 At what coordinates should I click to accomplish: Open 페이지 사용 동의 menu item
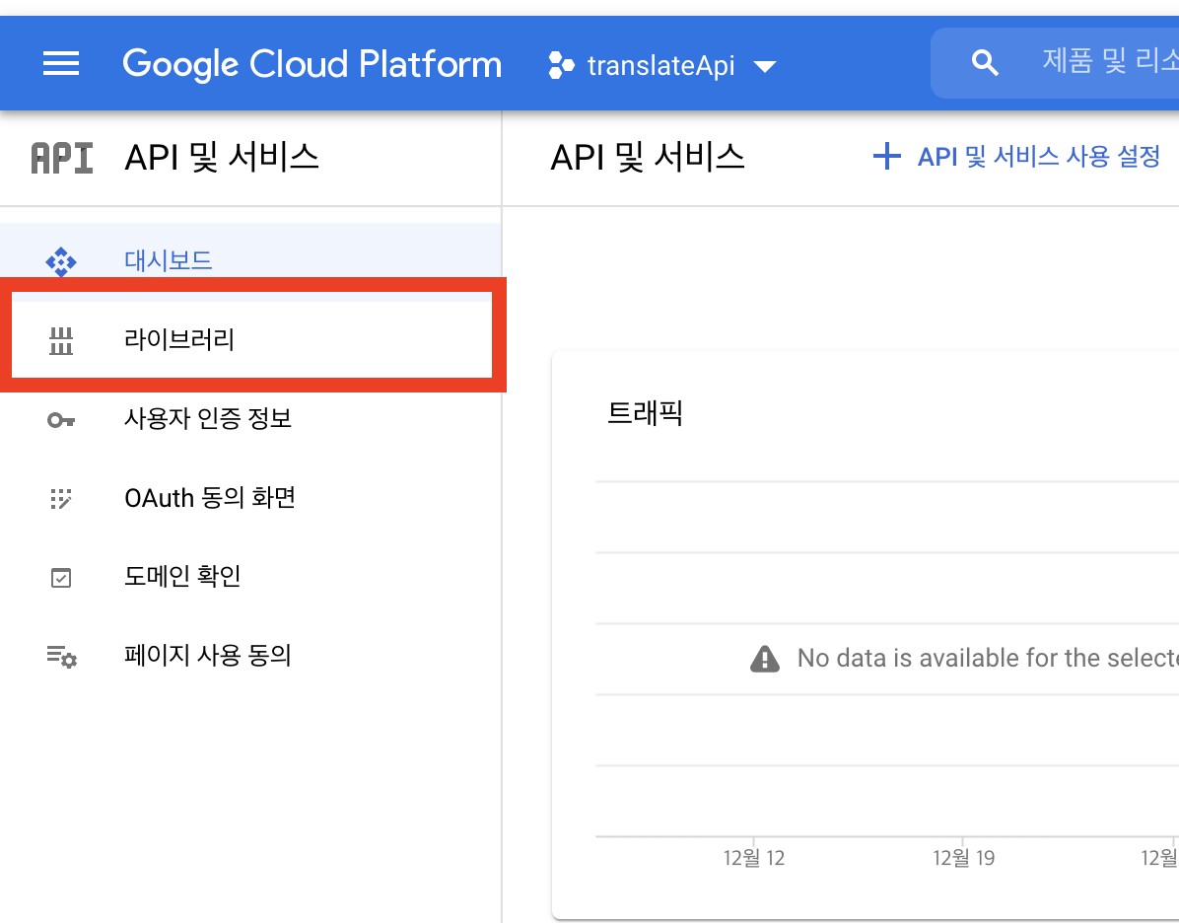pyautogui.click(x=250, y=656)
